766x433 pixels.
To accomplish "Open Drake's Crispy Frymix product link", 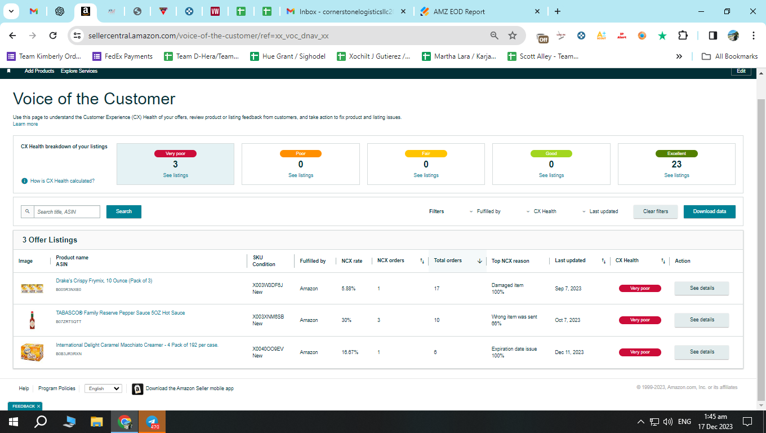I will coord(104,281).
